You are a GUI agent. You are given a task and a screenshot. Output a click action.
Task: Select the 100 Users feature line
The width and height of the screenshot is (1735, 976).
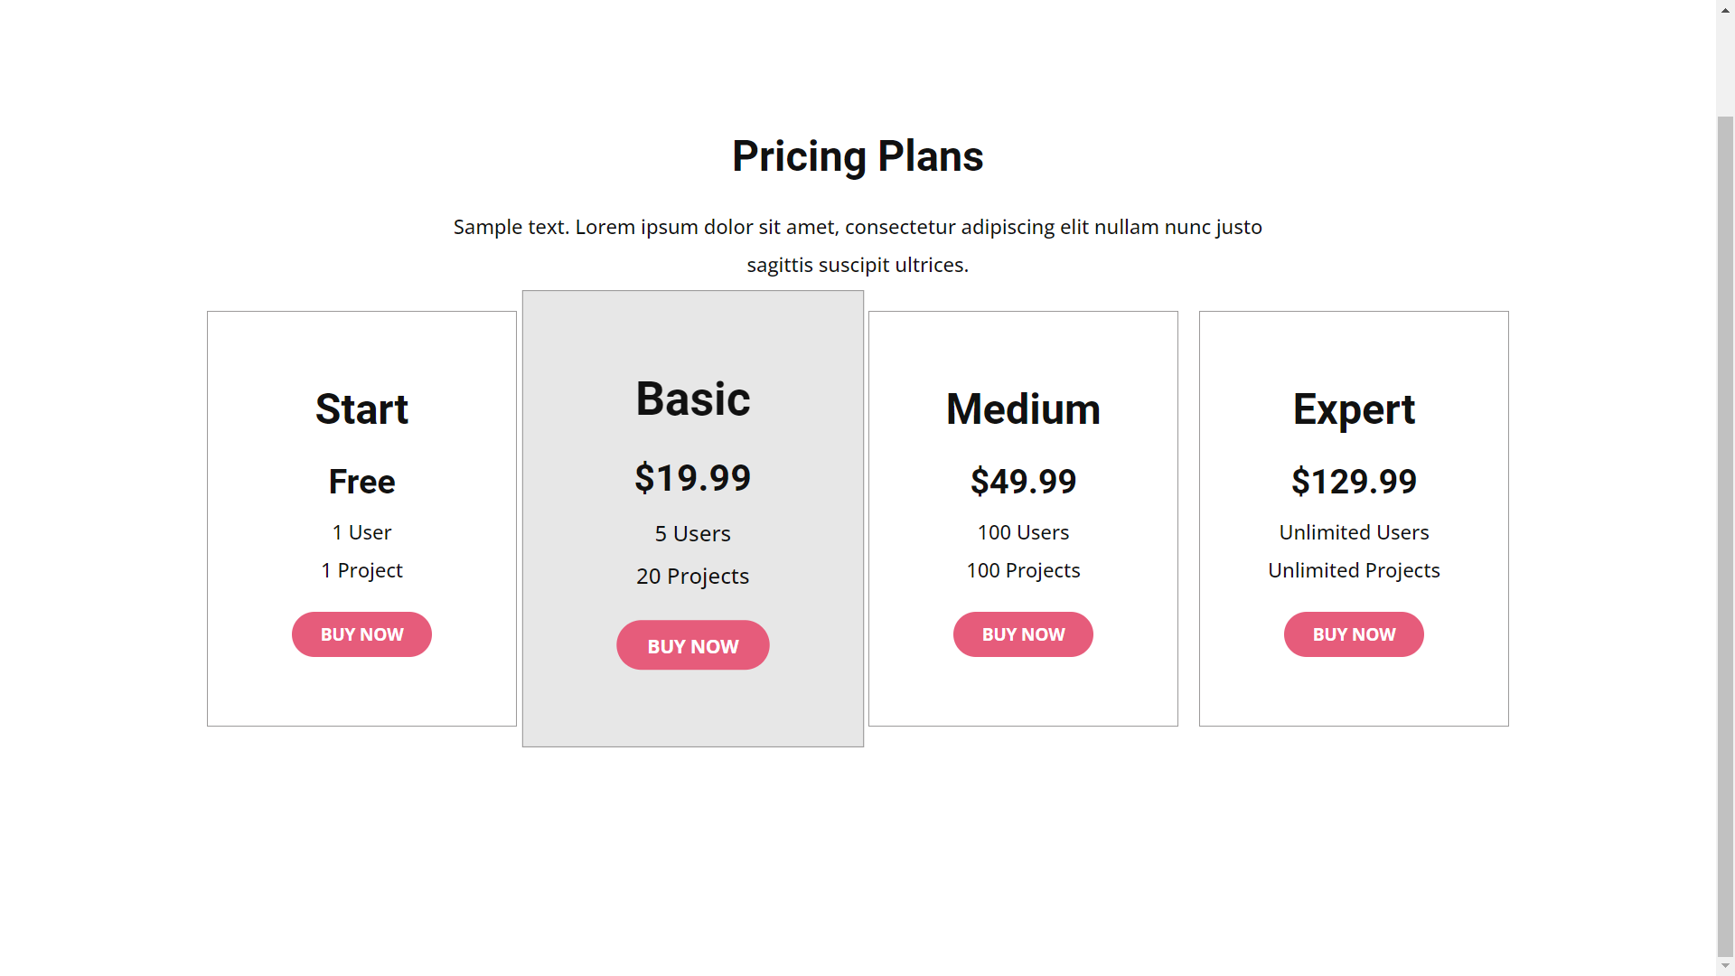pyautogui.click(x=1023, y=532)
